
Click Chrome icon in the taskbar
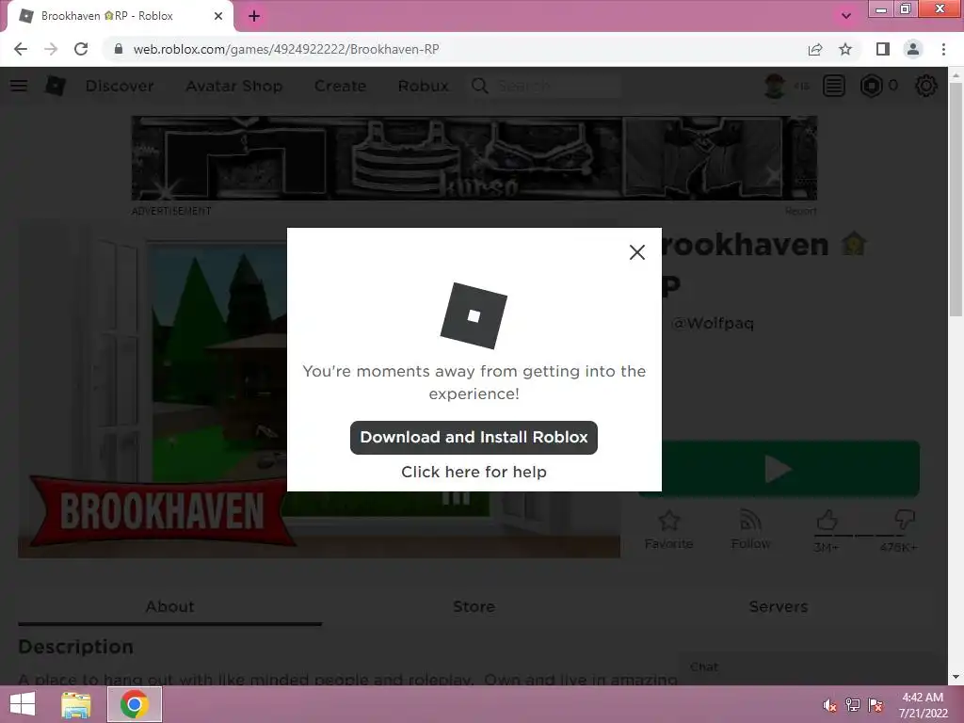point(135,704)
